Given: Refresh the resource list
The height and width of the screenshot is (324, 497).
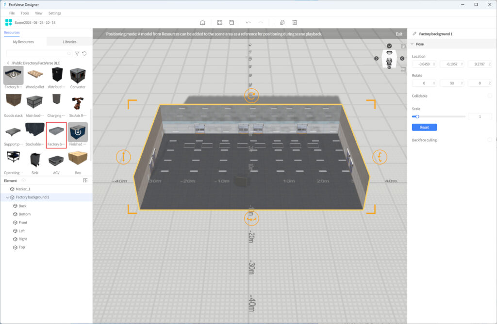Looking at the screenshot, I should coord(84,53).
